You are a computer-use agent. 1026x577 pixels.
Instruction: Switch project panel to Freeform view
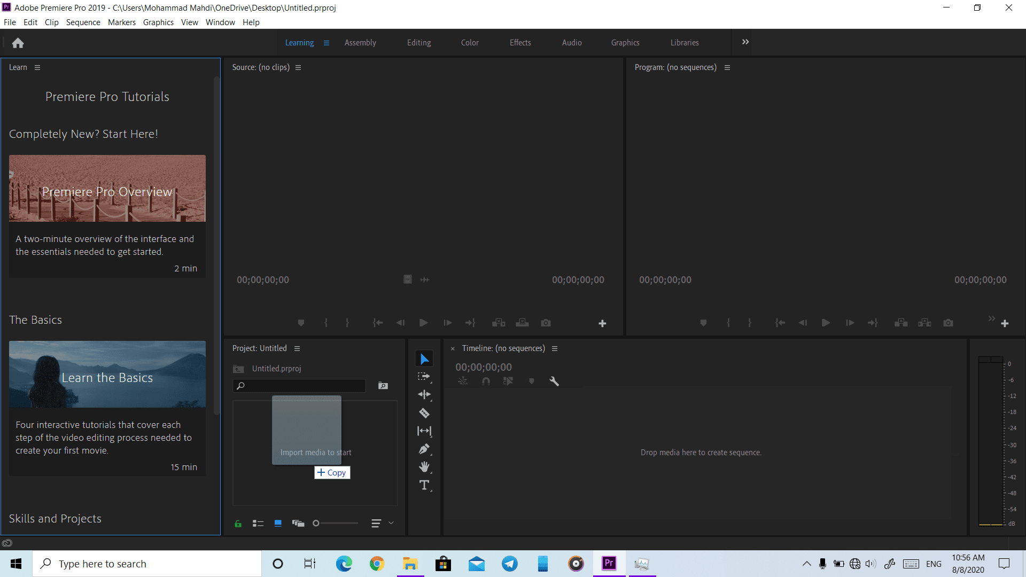coord(298,524)
